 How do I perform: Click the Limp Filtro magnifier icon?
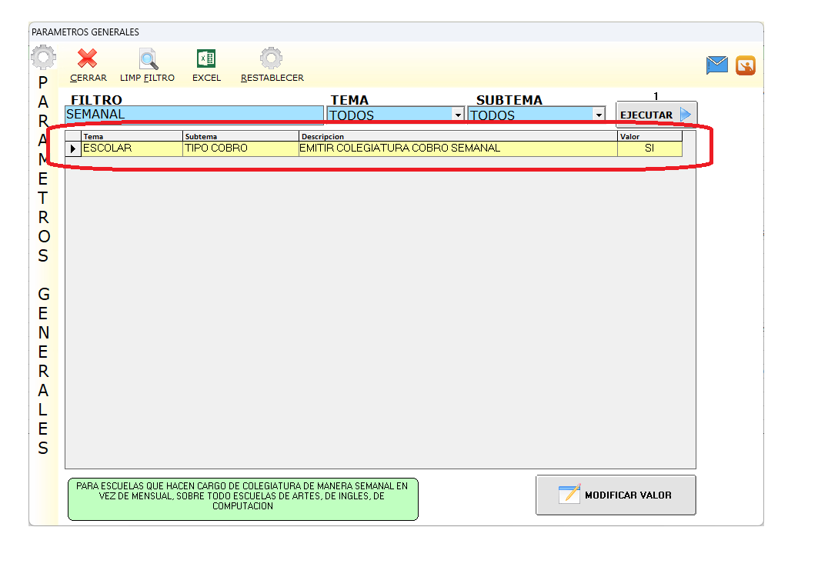148,59
